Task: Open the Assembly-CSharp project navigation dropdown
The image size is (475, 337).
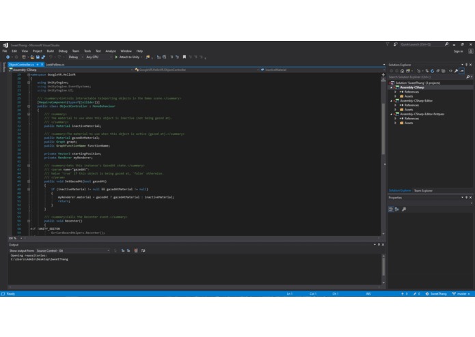Action: [71, 70]
